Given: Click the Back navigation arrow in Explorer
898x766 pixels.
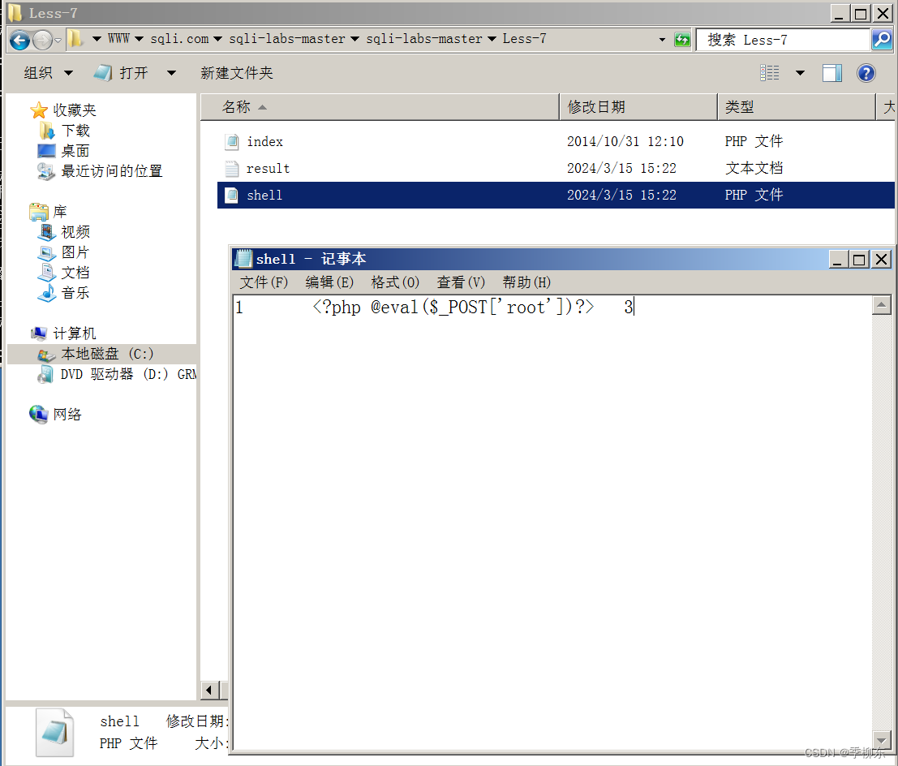Looking at the screenshot, I should click(x=19, y=40).
